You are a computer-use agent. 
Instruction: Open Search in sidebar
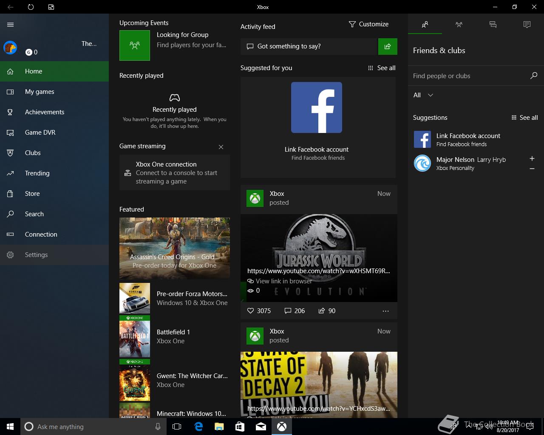54,214
